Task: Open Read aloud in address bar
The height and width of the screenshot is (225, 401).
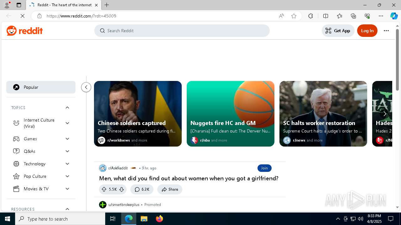Action: (x=281, y=16)
